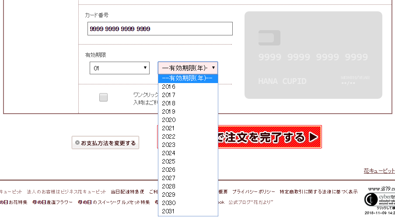Open 特定商取引に関する法律に基づく表示 link
395x219 pixels.
(318, 192)
